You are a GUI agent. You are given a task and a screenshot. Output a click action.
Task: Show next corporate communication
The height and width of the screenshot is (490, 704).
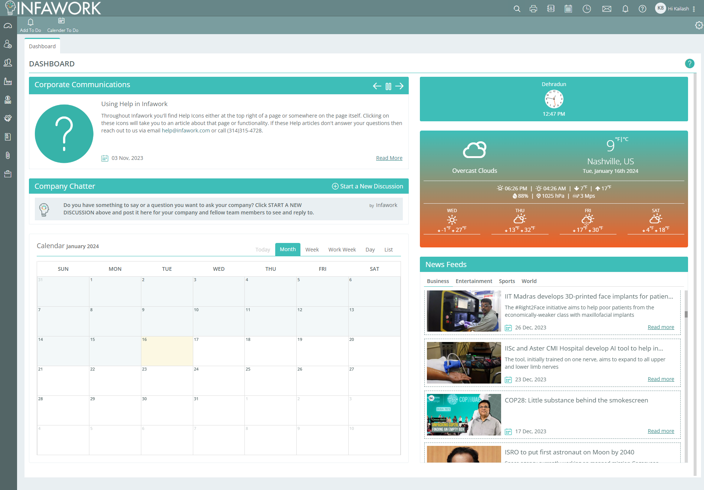click(x=399, y=86)
